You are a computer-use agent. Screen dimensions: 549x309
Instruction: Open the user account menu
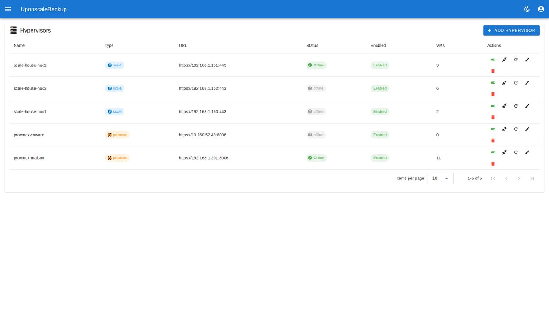[541, 9]
